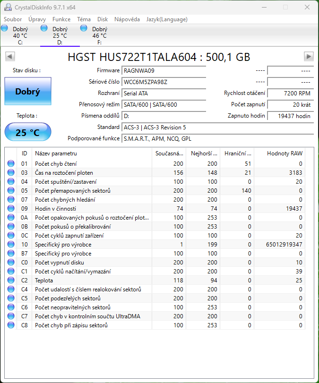Click status icon for Počet vypnutí disku
Viewport: 319px width, 383px height.
tap(11, 262)
